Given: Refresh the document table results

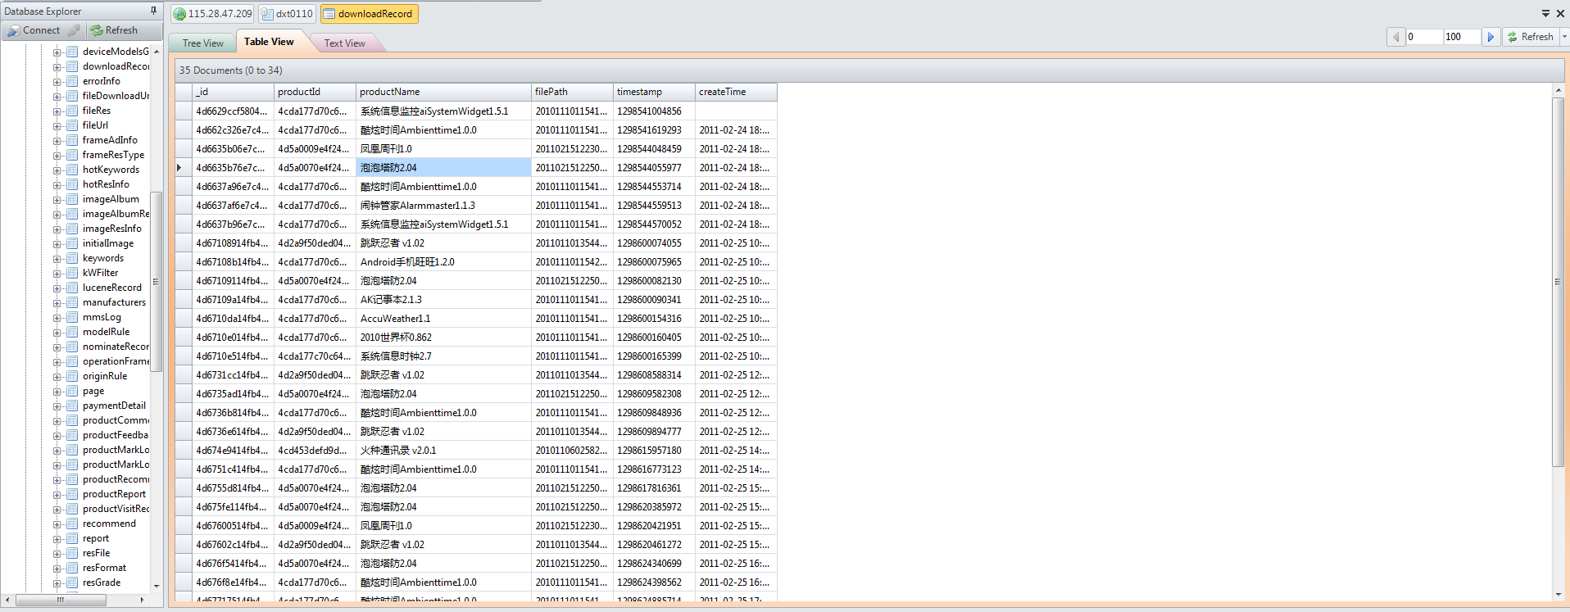Looking at the screenshot, I should tap(1531, 37).
